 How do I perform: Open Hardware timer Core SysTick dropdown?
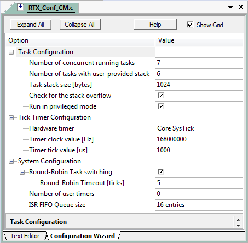[x=199, y=128]
